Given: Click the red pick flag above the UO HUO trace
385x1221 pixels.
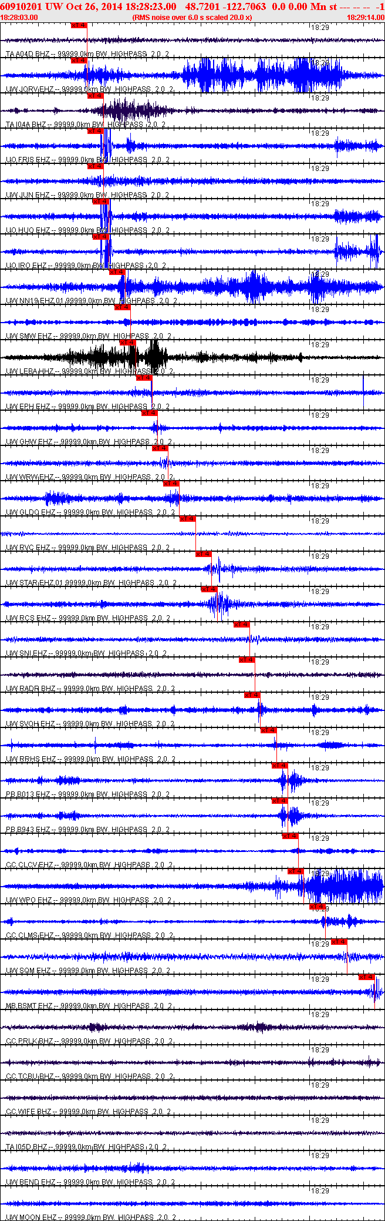Looking at the screenshot, I should 100,202.
